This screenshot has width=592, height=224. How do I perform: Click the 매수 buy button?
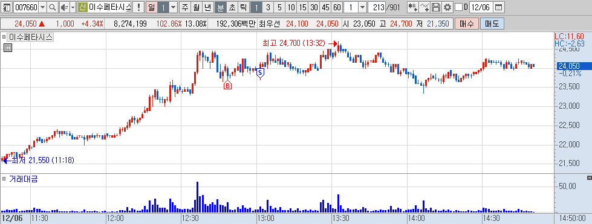pyautogui.click(x=467, y=24)
